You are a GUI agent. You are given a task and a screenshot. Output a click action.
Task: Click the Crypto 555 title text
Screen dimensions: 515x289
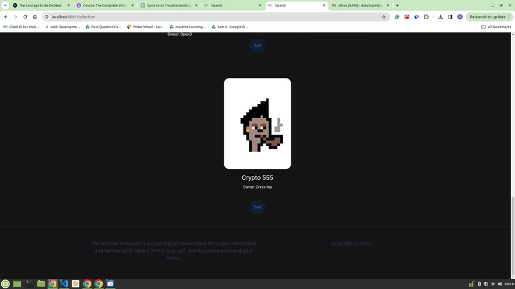[257, 177]
